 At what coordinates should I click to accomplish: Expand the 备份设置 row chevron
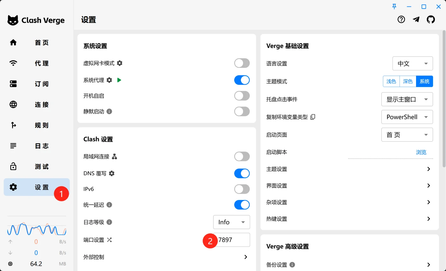click(x=429, y=265)
